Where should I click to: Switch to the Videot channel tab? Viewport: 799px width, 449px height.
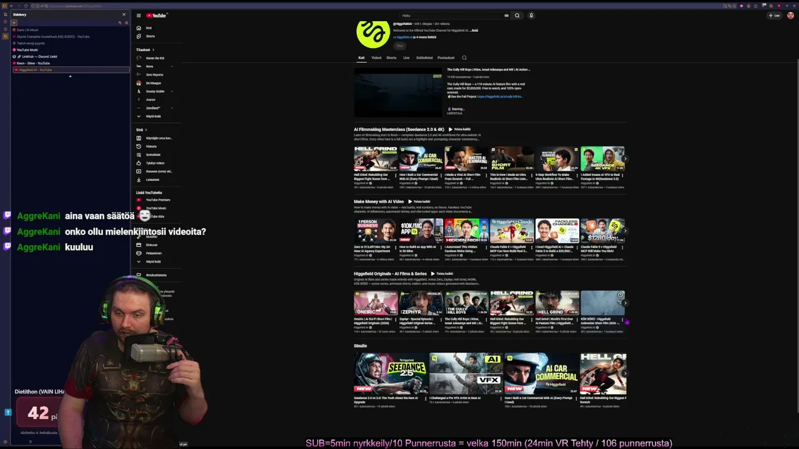[376, 58]
